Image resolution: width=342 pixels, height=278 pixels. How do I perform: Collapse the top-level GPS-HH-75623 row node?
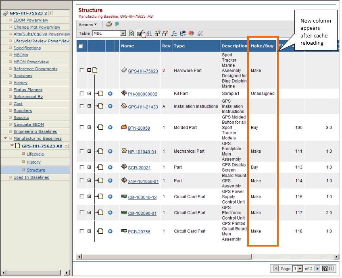point(89,71)
